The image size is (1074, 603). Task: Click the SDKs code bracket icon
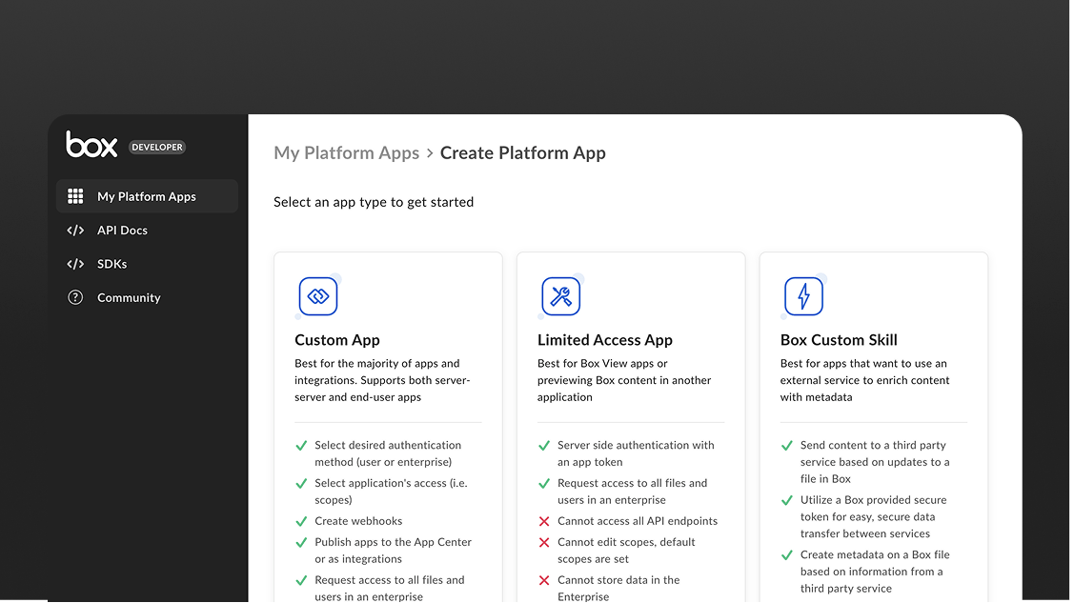pos(75,264)
